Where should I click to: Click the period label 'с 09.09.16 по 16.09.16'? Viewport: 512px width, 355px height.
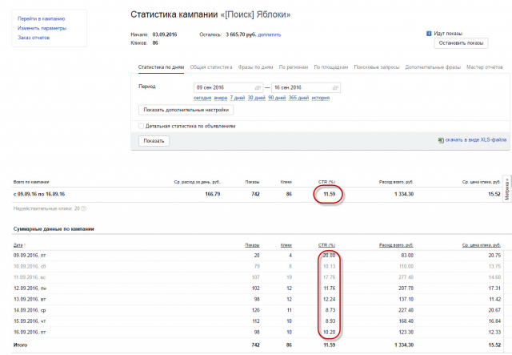pyautogui.click(x=39, y=194)
